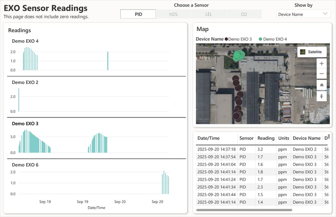Switch sensor to LEL
The width and height of the screenshot is (336, 217).
(x=209, y=14)
